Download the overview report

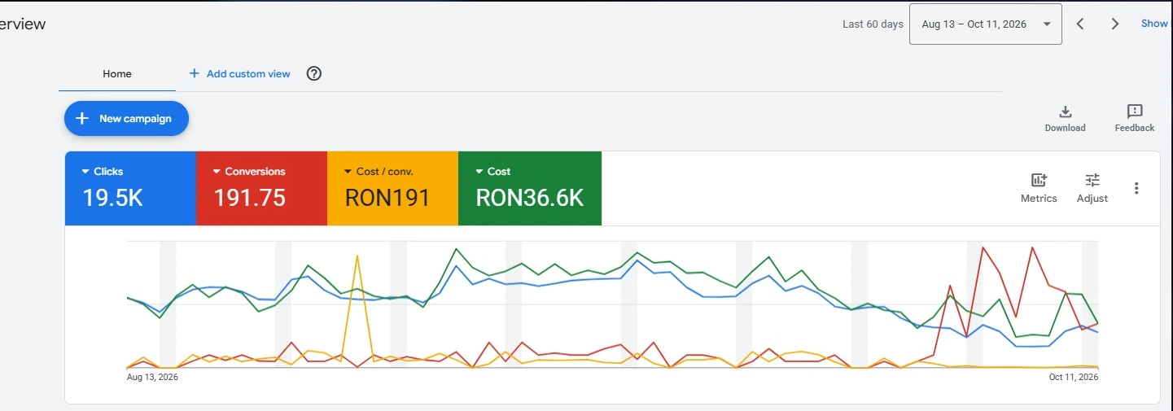click(1065, 119)
